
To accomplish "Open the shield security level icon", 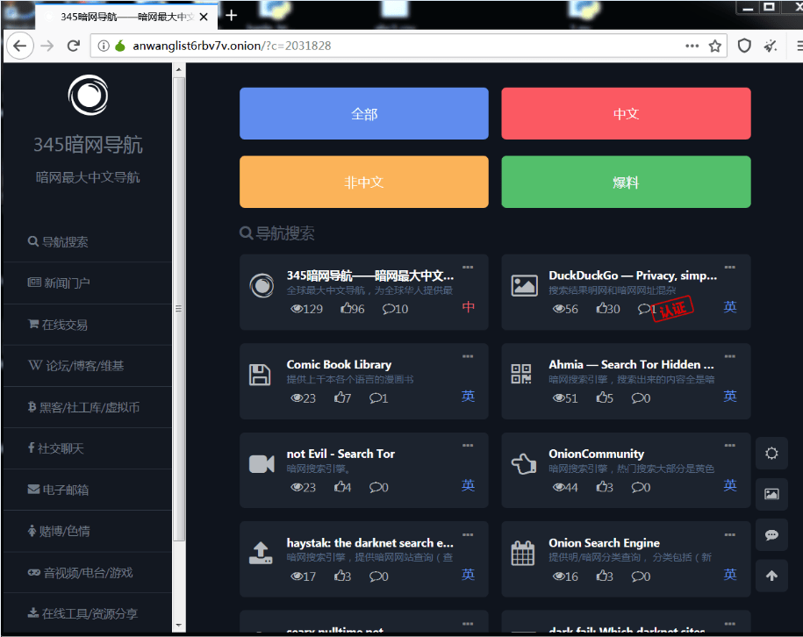I will tap(744, 47).
